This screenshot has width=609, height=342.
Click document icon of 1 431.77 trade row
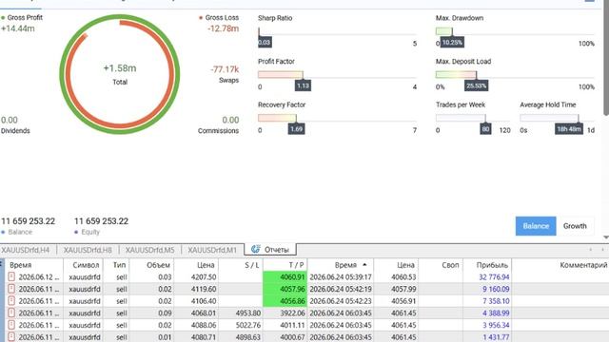(x=11, y=337)
